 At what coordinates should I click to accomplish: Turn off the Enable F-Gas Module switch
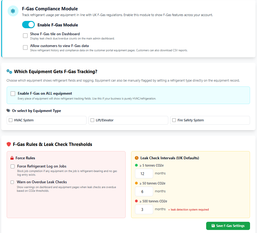click(28, 25)
